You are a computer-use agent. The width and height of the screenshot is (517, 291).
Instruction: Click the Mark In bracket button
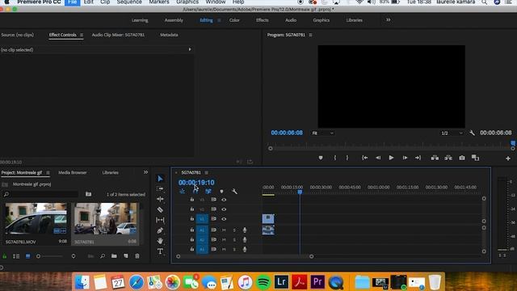click(335, 158)
